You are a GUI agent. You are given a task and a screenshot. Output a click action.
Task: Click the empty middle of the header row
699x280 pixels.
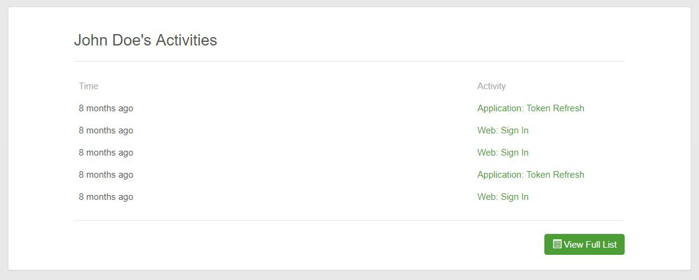288,86
